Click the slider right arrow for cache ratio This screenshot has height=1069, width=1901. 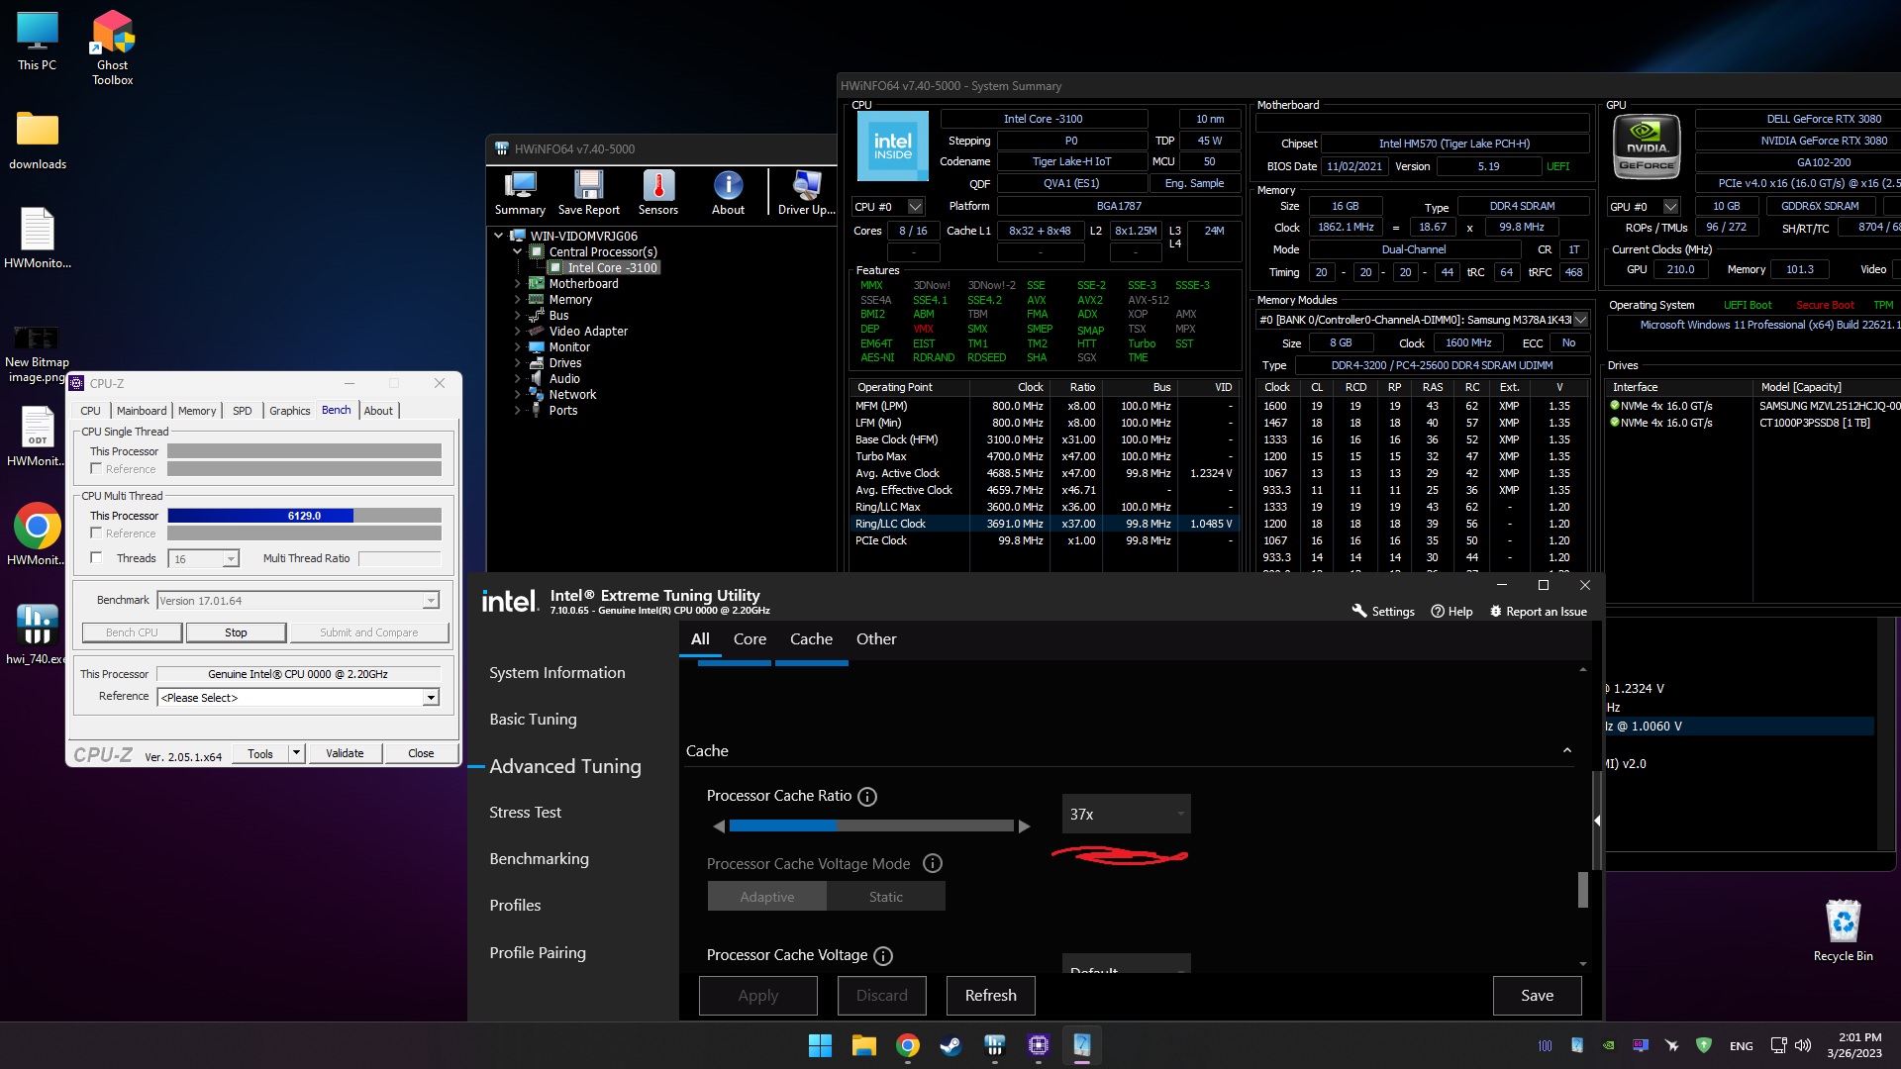click(1025, 826)
